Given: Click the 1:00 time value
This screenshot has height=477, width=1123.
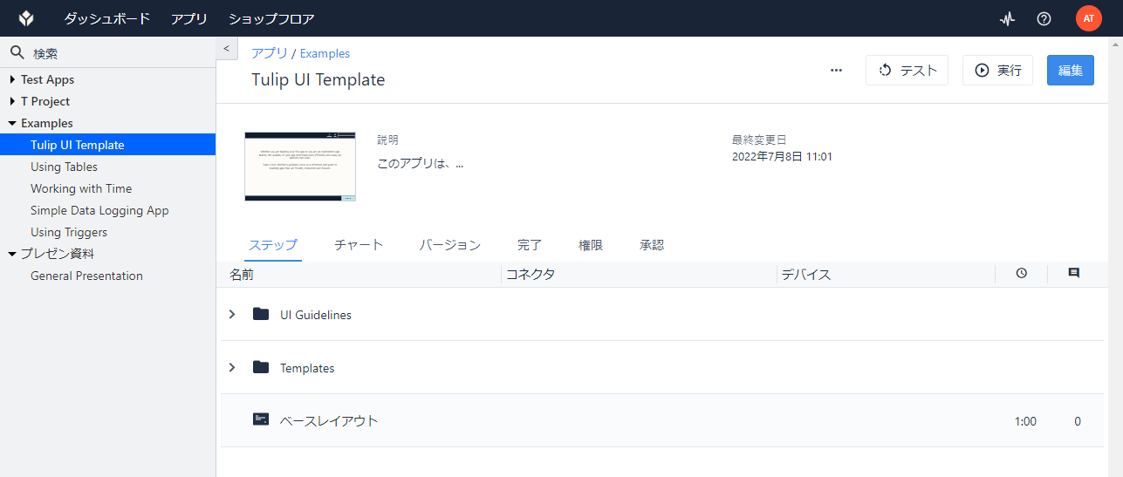Looking at the screenshot, I should tap(1025, 421).
